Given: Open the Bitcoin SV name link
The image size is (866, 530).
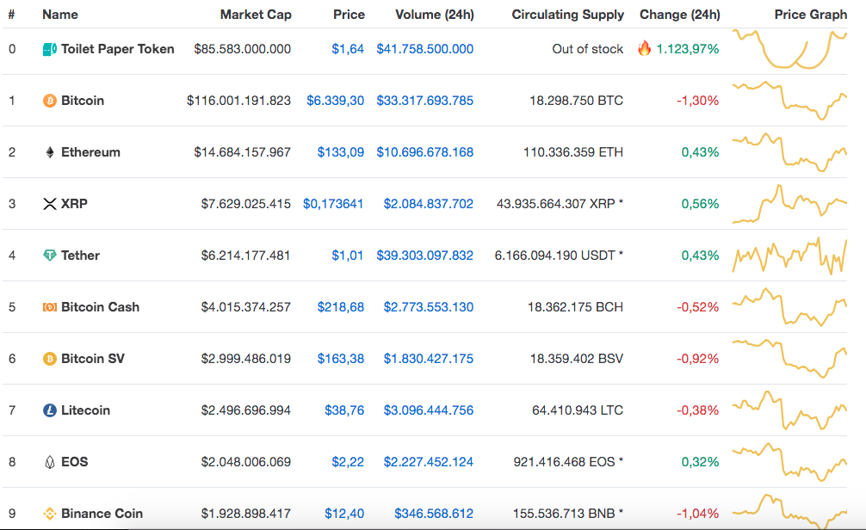Looking at the screenshot, I should [93, 359].
